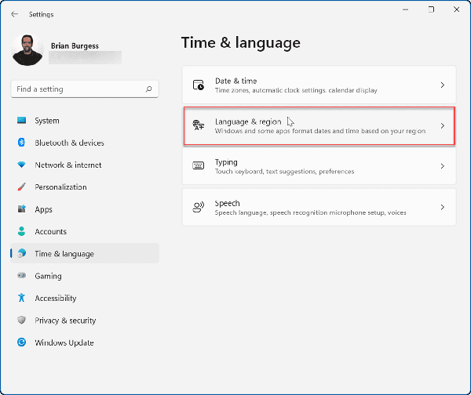This screenshot has width=471, height=395.
Task: Click 'Time zones, automatic clock settings' description
Action: tap(296, 90)
